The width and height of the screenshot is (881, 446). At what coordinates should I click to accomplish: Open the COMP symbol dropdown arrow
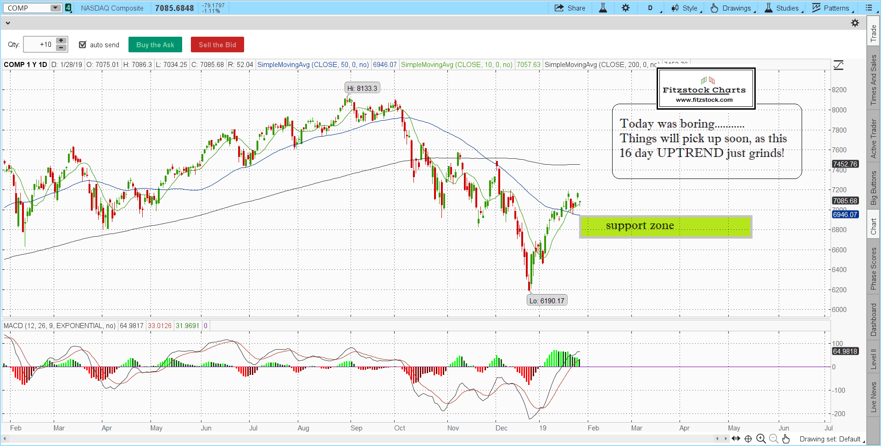click(55, 8)
